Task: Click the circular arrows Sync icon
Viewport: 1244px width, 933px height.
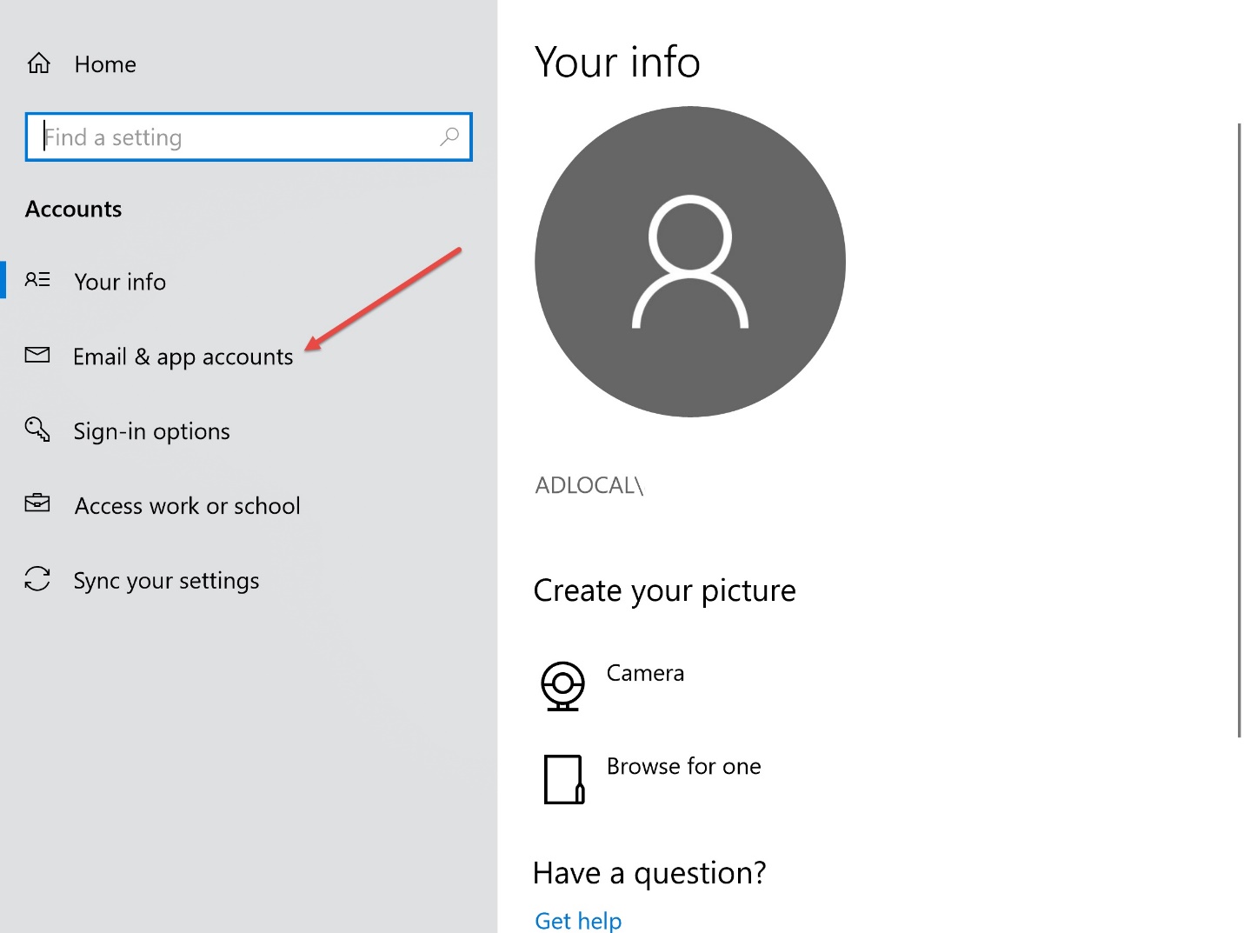Action: pyautogui.click(x=37, y=578)
